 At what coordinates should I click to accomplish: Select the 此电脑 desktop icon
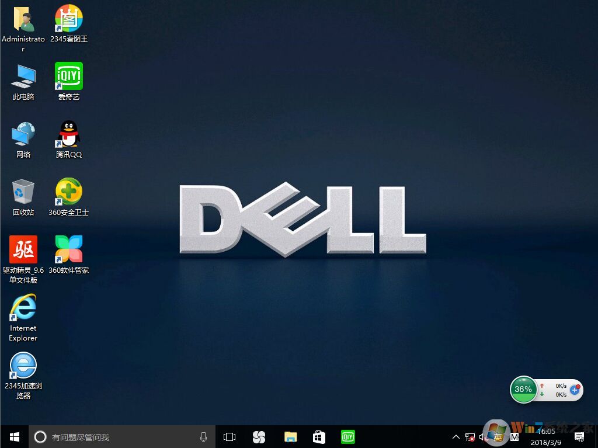(23, 77)
